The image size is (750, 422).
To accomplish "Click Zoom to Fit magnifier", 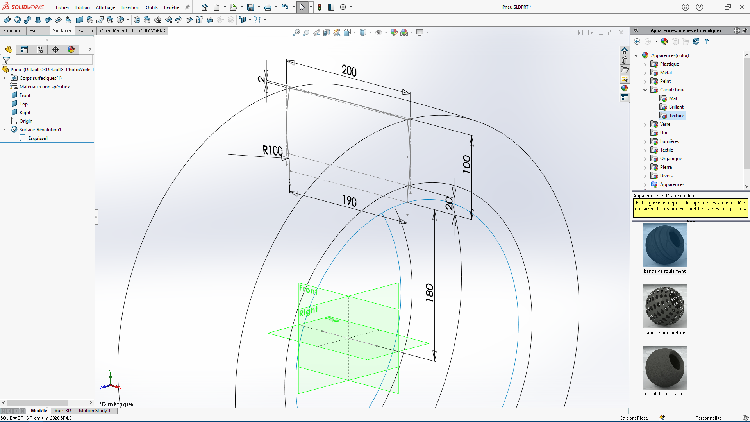I will click(x=296, y=32).
